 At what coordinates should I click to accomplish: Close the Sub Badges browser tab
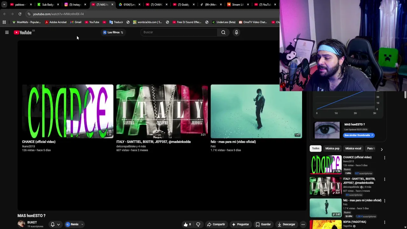pos(58,4)
